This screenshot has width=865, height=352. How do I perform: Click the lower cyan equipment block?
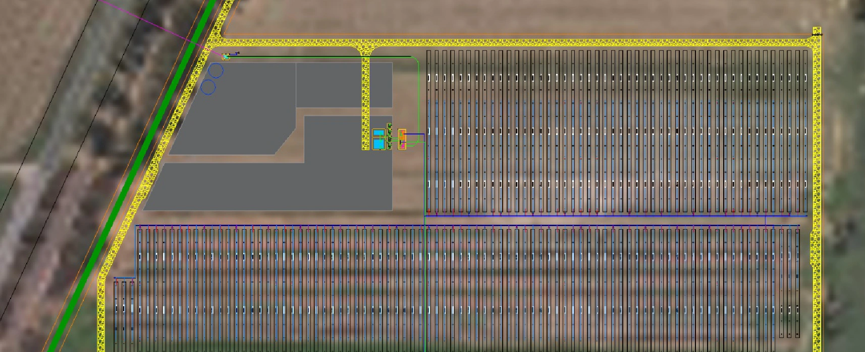pos(379,144)
